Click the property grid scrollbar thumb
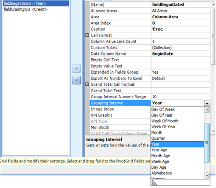 point(213,36)
